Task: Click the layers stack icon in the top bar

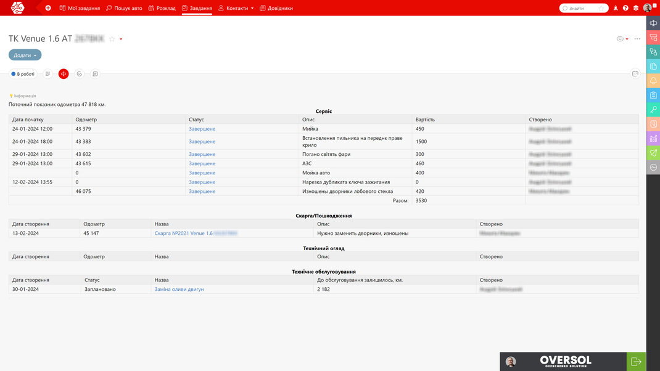Action: (x=635, y=8)
